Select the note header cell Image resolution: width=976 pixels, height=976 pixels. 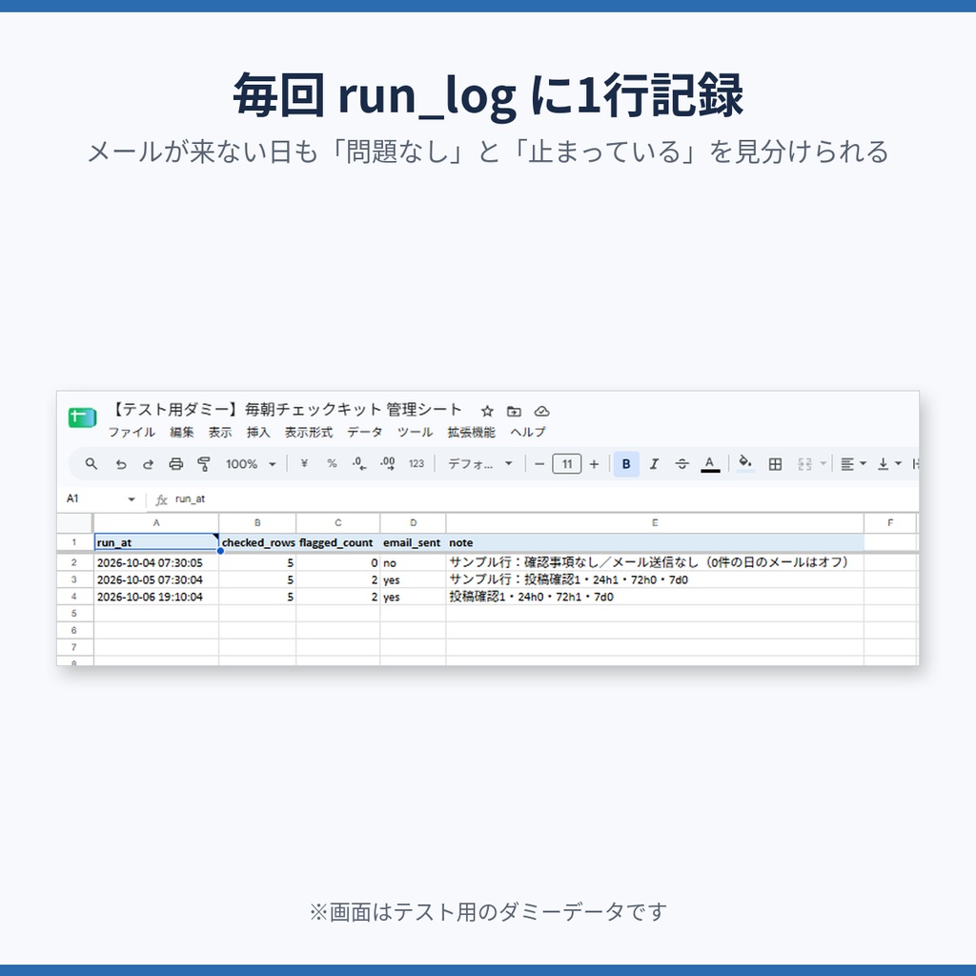[x=655, y=542]
